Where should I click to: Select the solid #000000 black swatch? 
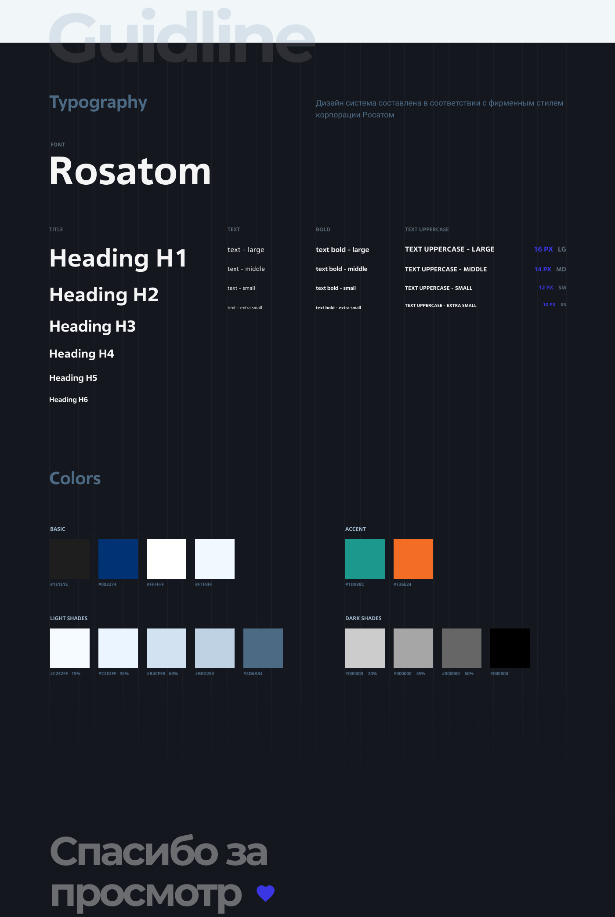pos(510,648)
